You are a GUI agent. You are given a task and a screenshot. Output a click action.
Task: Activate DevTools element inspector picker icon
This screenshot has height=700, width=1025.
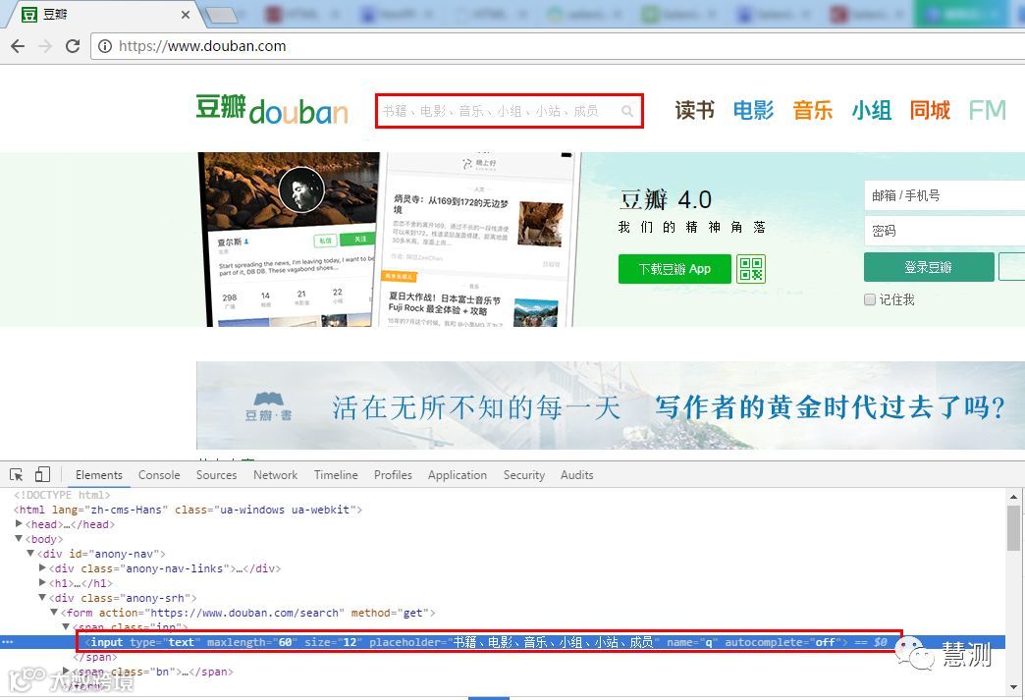[17, 474]
